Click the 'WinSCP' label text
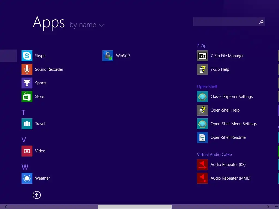The height and width of the screenshot is (209, 279). click(123, 56)
